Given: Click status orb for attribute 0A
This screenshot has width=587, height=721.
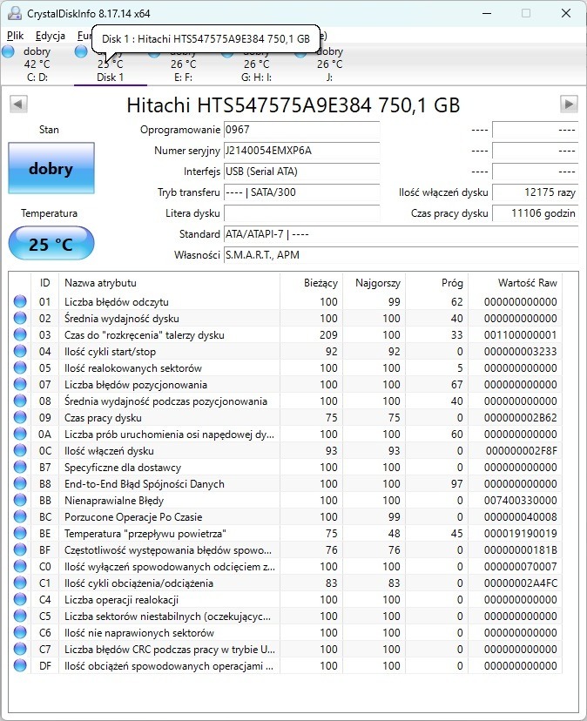Looking at the screenshot, I should click(20, 434).
